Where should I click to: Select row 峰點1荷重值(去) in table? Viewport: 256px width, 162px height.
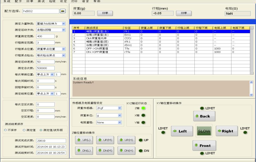(x=161, y=31)
